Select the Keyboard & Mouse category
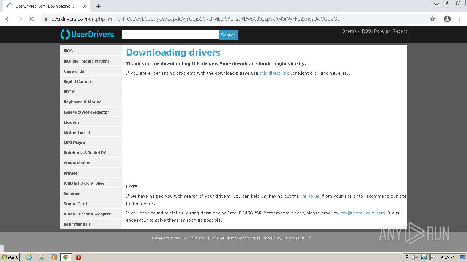This screenshot has height=262, width=467. tap(91, 102)
